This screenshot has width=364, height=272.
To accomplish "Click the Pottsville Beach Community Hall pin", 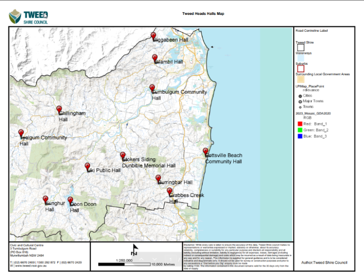I will [205, 152].
